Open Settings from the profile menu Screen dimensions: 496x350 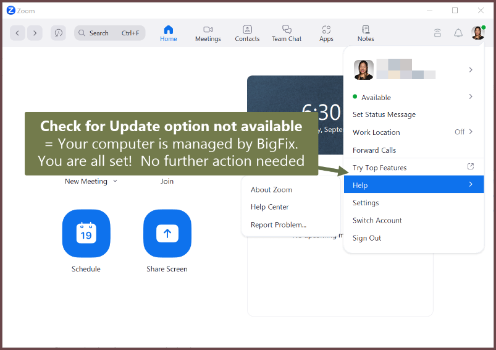[x=366, y=203]
